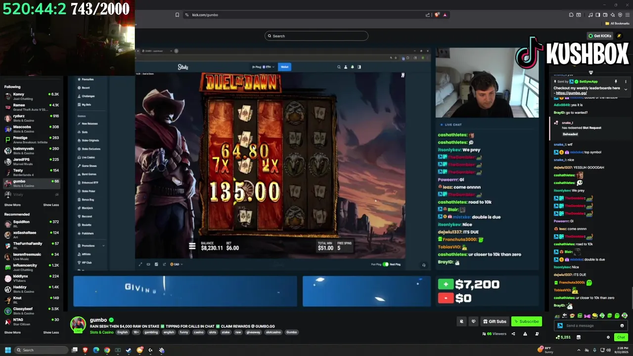The height and width of the screenshot is (356, 633).
Task: Open three-dot options on pinned message
Action: tap(626, 82)
